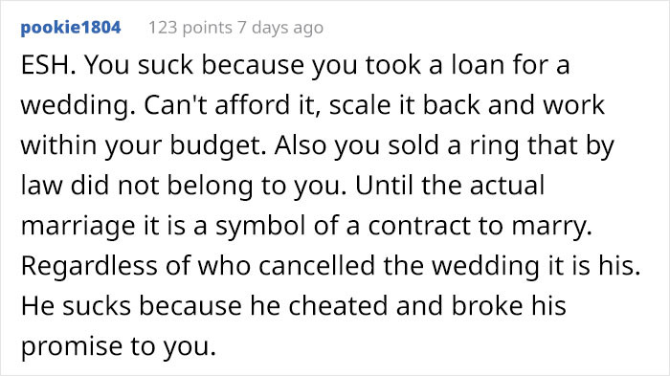
Task: Click the line 'marriage it is a symbol'
Action: [306, 226]
